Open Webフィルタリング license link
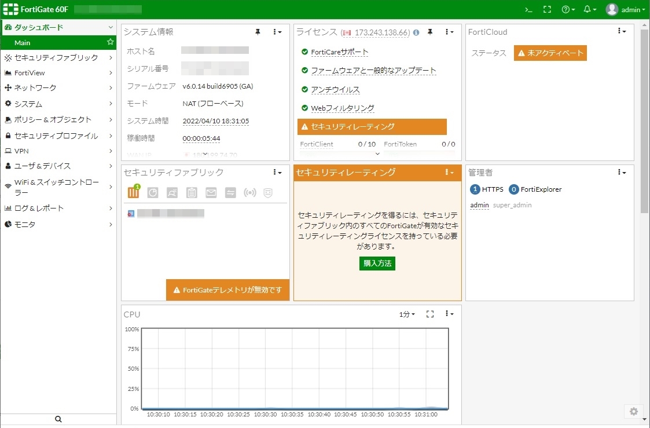Image resolution: width=650 pixels, height=428 pixels. pos(343,108)
